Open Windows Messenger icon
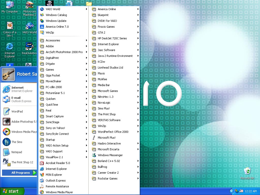This screenshot has width=260, height=195. click(x=94, y=155)
